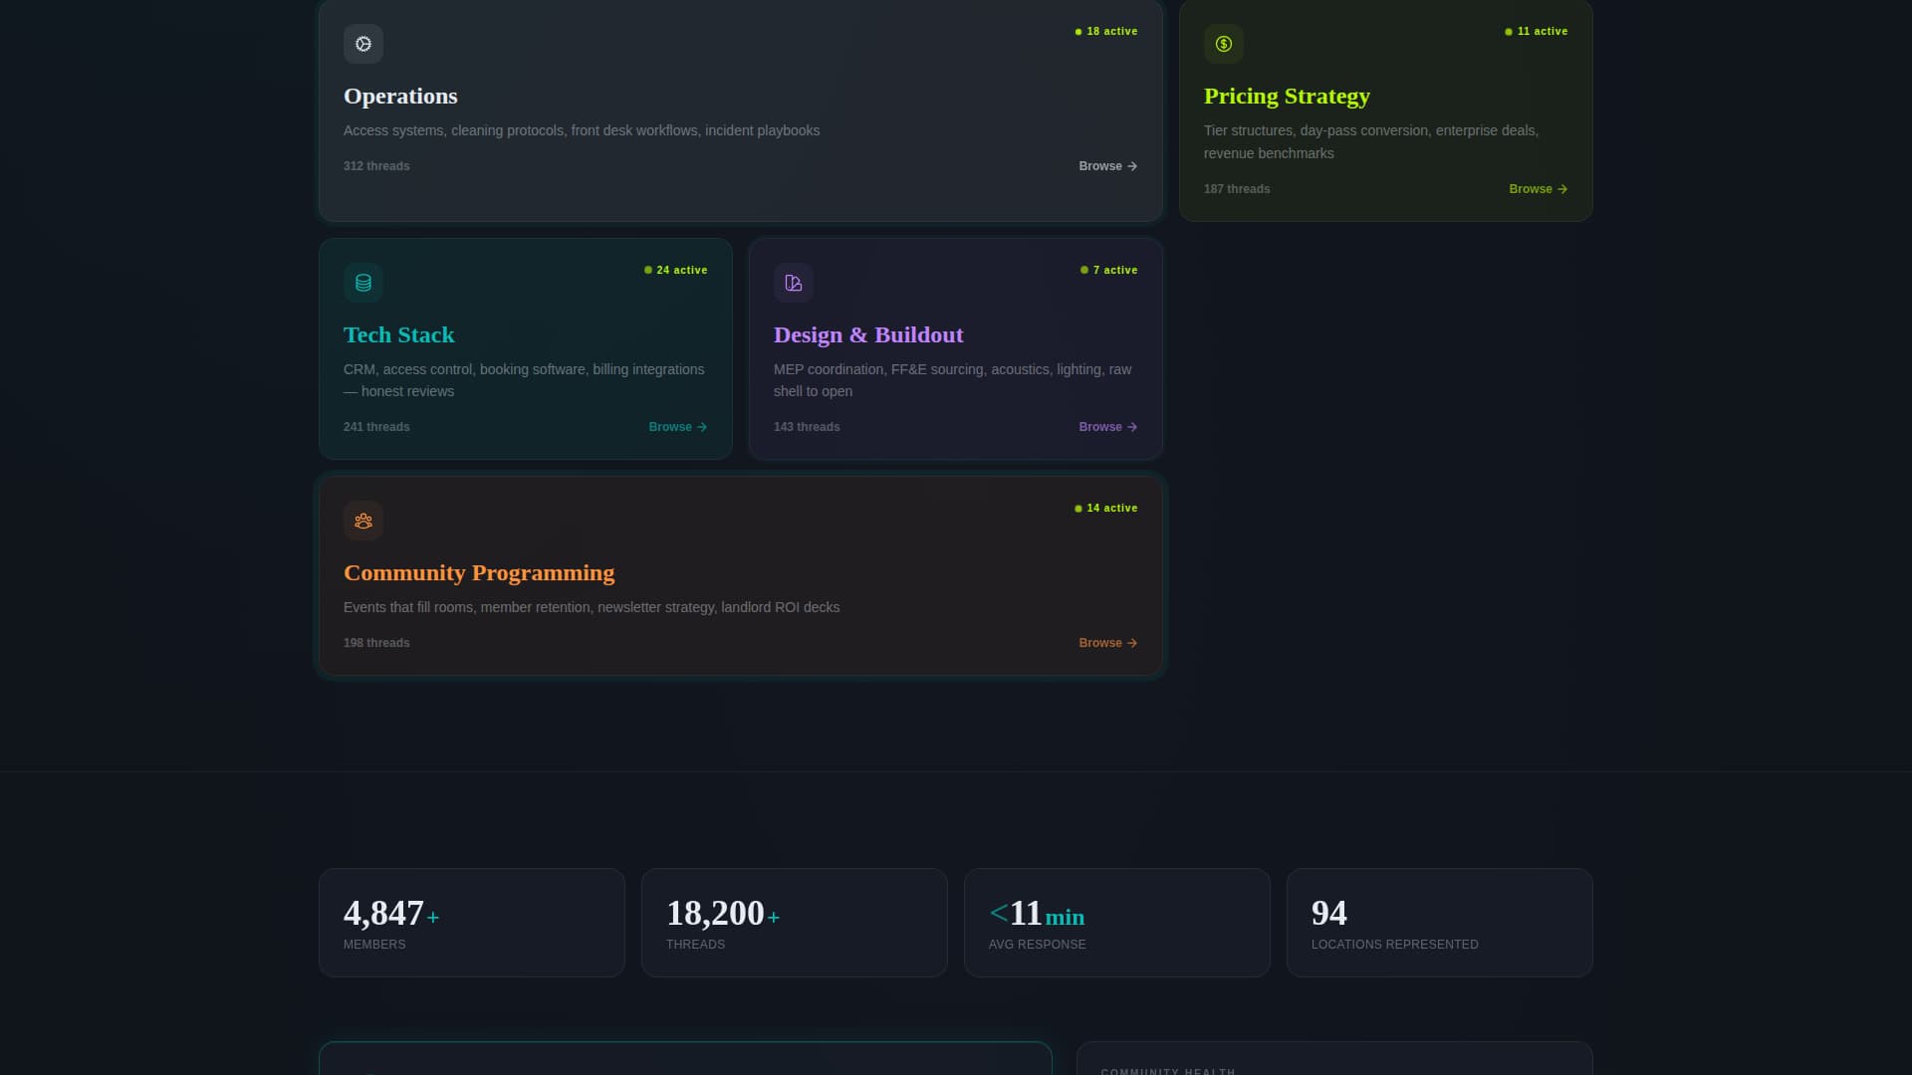Viewport: 1912px width, 1075px height.
Task: Click the Community Health panel label
Action: point(1168,1071)
